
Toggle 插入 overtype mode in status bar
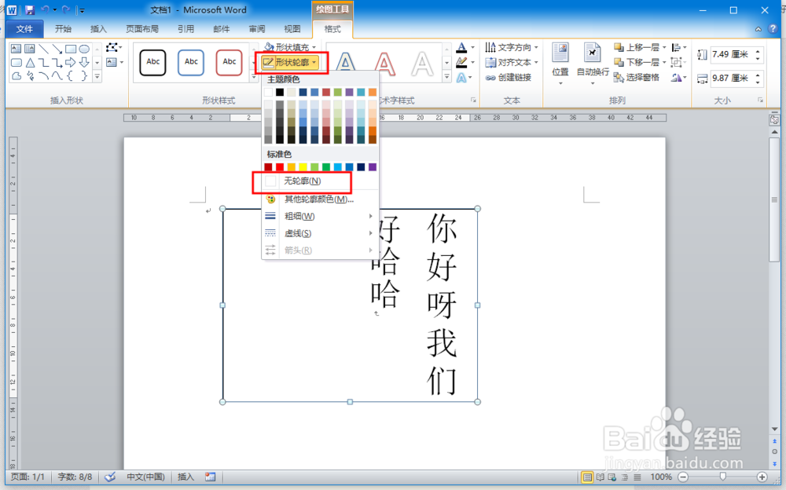[x=185, y=477]
